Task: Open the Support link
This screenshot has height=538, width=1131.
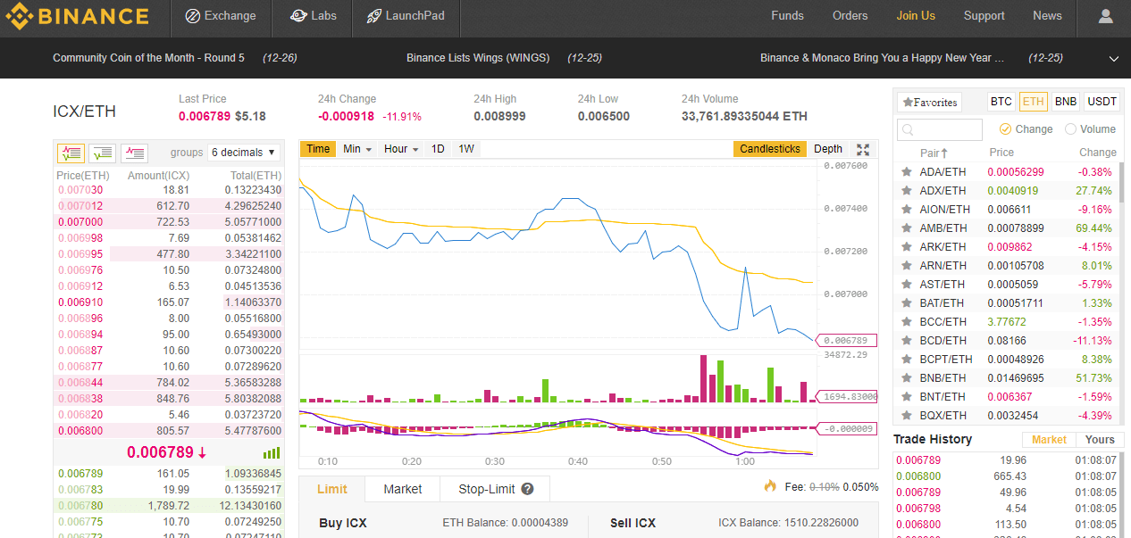Action: point(984,15)
